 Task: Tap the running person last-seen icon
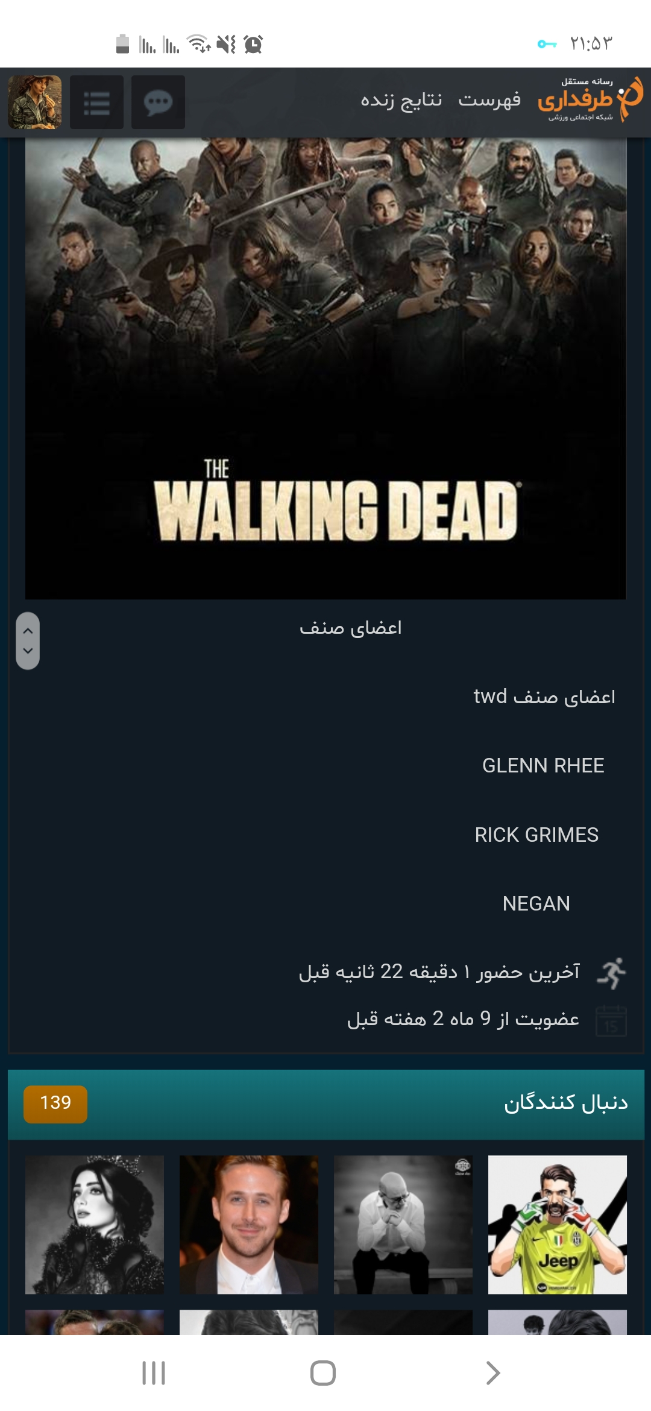coord(611,973)
